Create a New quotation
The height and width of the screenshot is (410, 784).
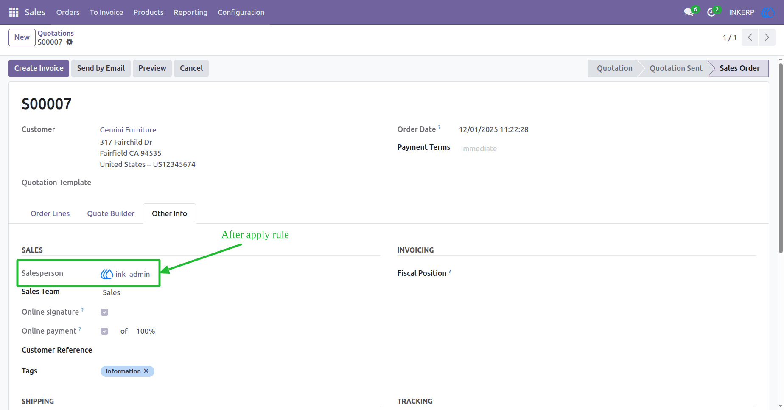click(22, 37)
